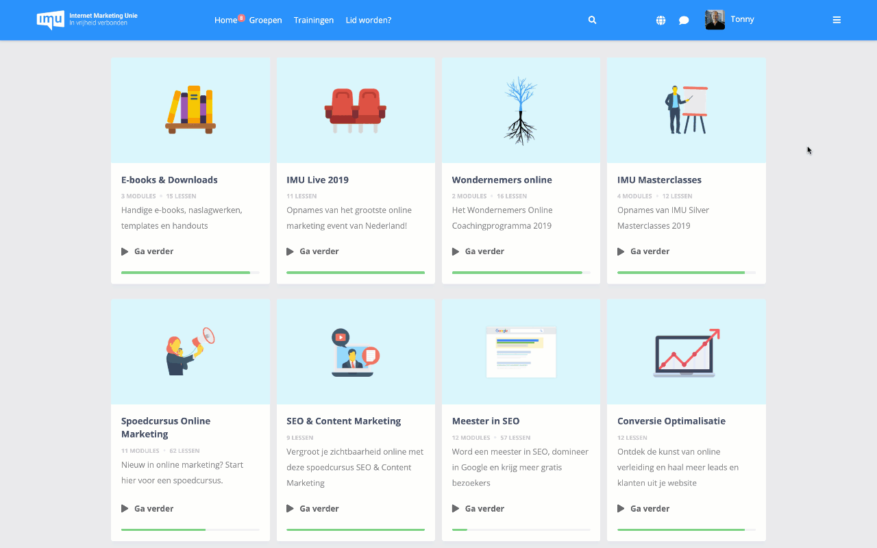Click the globe notifications icon
877x548 pixels.
pos(660,20)
